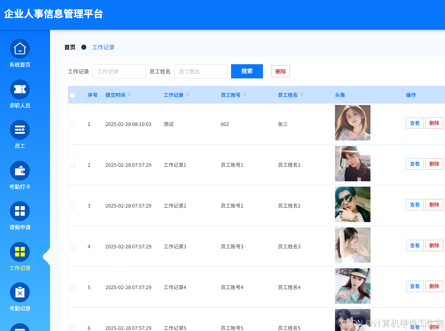Screen dimensions: 445x331
Task: Sort by 员工账号 column arrows
Action: click(x=245, y=95)
